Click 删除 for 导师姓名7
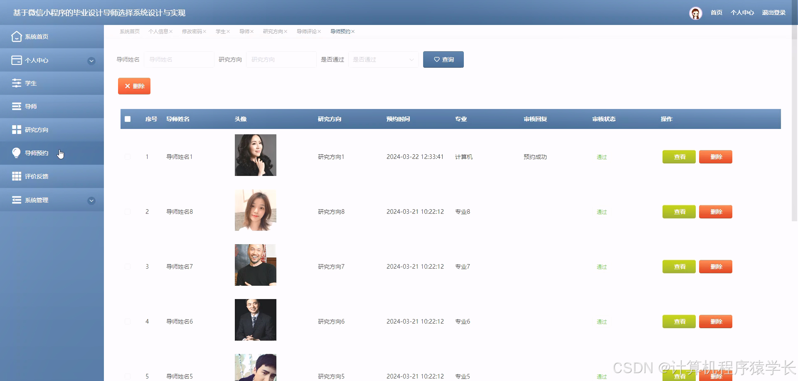The width and height of the screenshot is (798, 381). (x=716, y=267)
